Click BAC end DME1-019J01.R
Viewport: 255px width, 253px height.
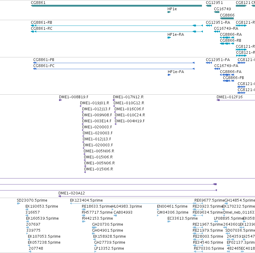click(81, 106)
